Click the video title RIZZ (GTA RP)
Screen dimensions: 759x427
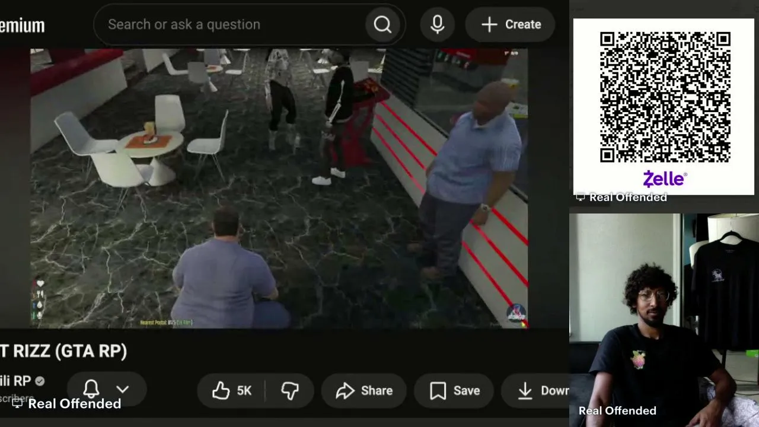[63, 351]
